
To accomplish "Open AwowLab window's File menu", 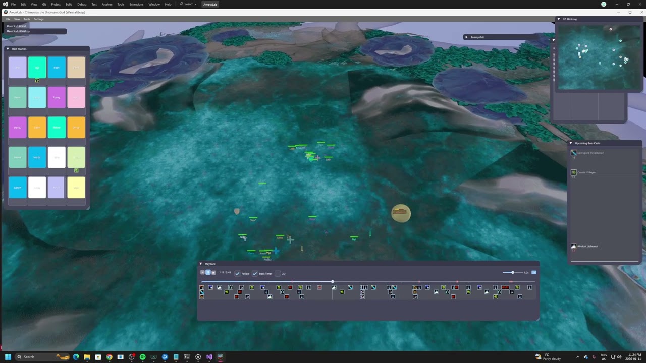I will (x=8, y=19).
